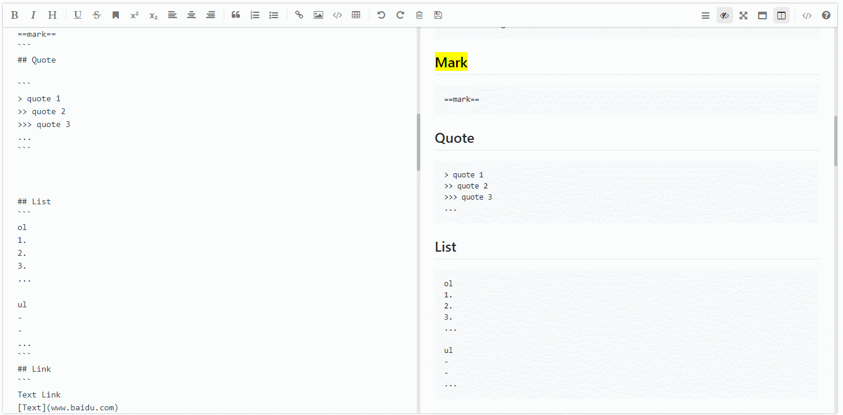843x415 pixels.
Task: Click '>> quote 2' in the preview
Action: tap(466, 186)
